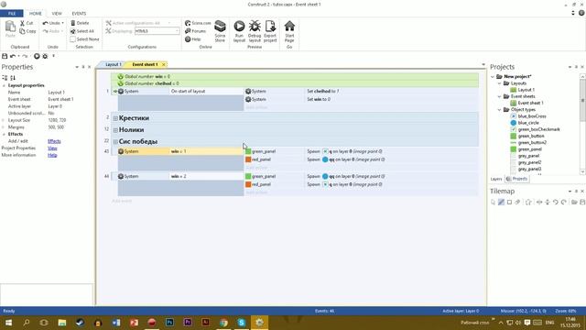Select the Projects panel tab
This screenshot has width=586, height=330.
point(516,179)
